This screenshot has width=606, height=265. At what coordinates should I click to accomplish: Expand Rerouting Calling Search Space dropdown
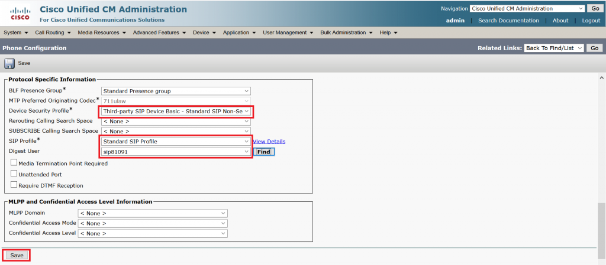point(176,121)
